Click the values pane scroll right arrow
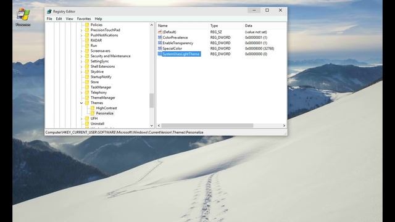 (x=284, y=125)
